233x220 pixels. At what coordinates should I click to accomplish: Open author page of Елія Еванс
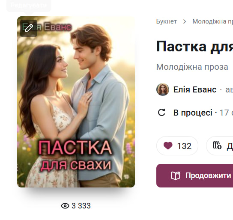[x=195, y=89]
